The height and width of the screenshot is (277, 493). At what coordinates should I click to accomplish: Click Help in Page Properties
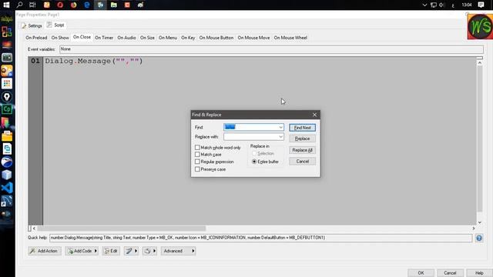479,272
